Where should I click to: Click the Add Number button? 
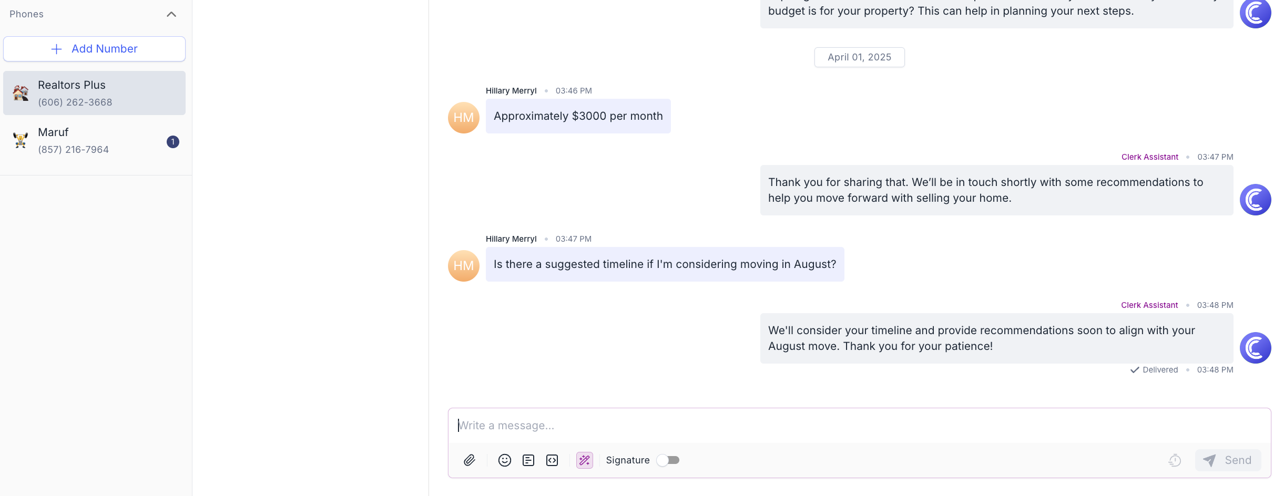point(95,49)
